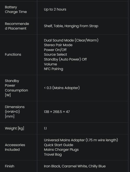The width and height of the screenshot is (130, 172).
Task: Click the Finish row label
Action: (x=9, y=166)
